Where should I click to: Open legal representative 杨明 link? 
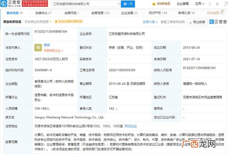tap(47, 45)
